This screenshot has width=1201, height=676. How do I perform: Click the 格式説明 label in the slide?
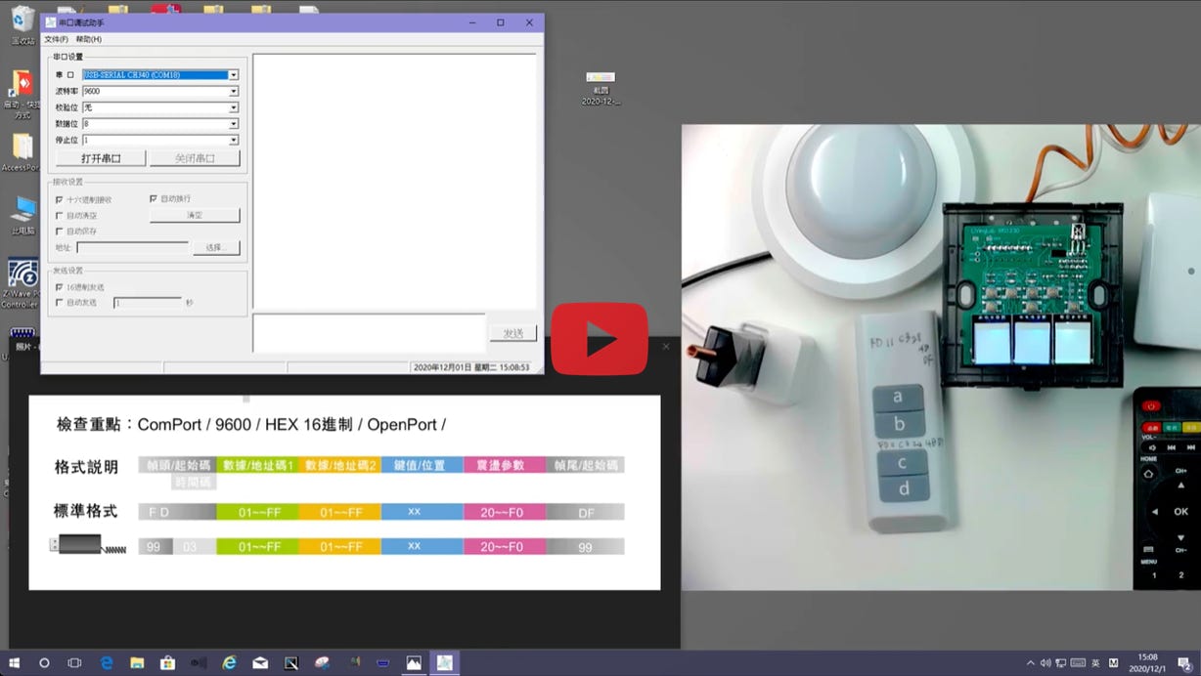pyautogui.click(x=87, y=466)
